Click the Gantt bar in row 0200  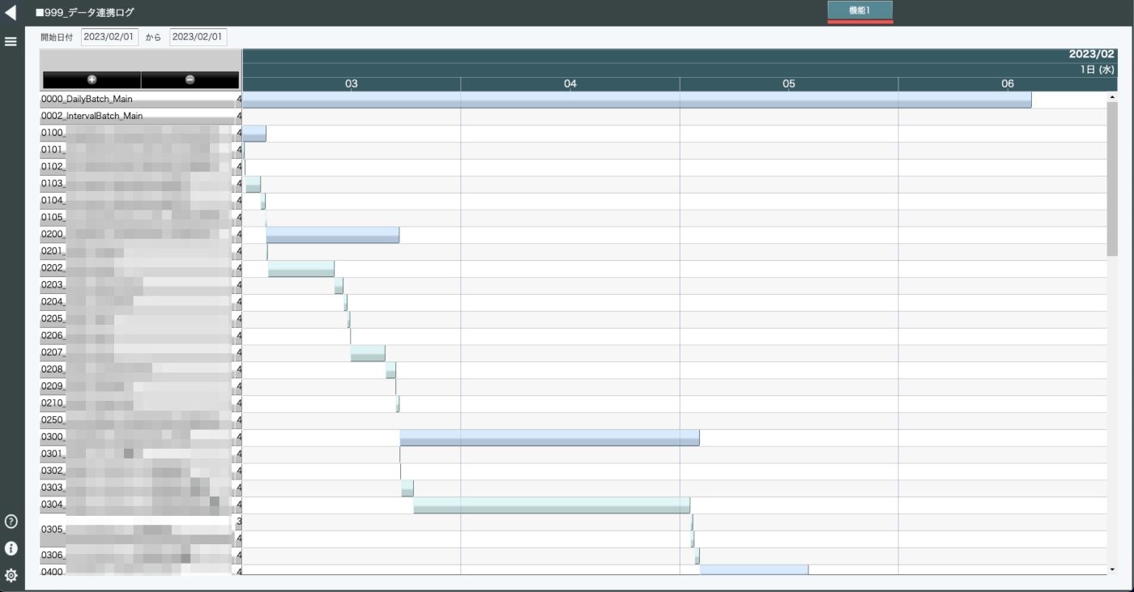[x=333, y=235]
